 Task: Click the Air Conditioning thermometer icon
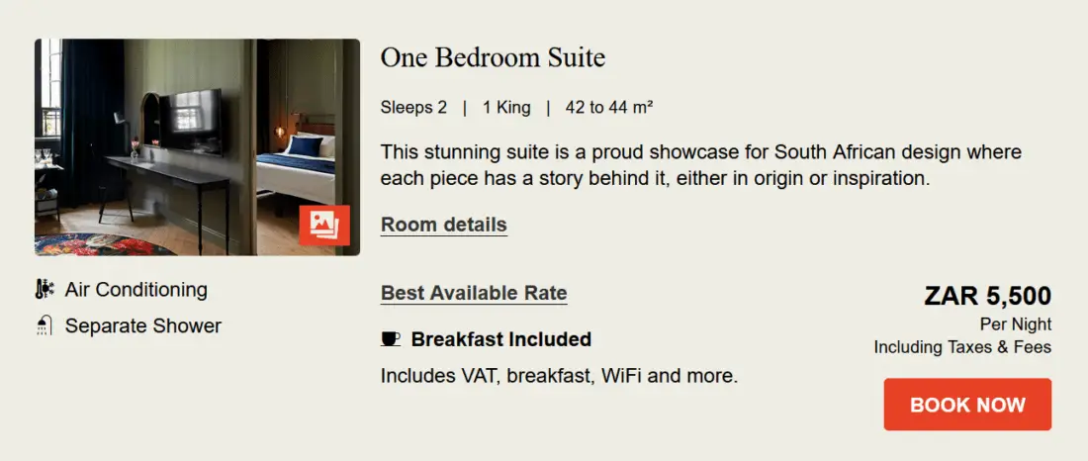(x=45, y=290)
